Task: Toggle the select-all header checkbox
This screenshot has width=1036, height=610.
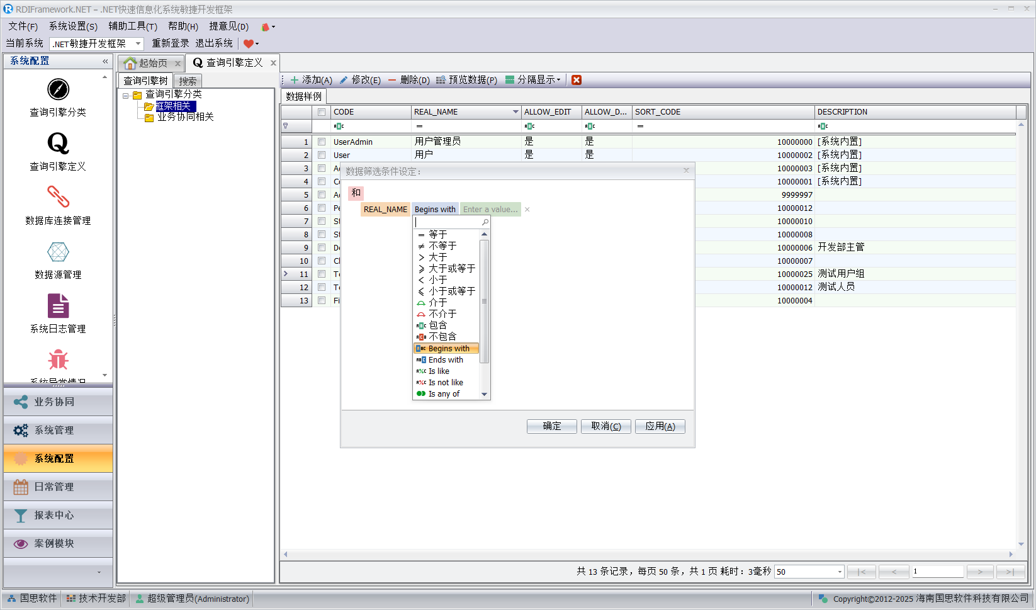Action: click(322, 112)
